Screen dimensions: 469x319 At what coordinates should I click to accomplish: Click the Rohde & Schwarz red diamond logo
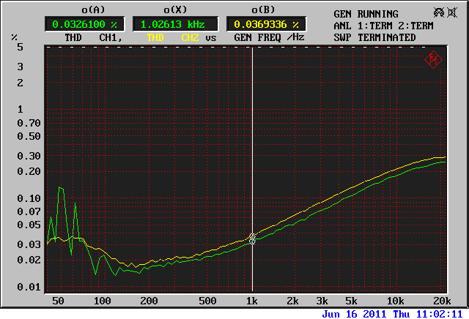pos(433,60)
